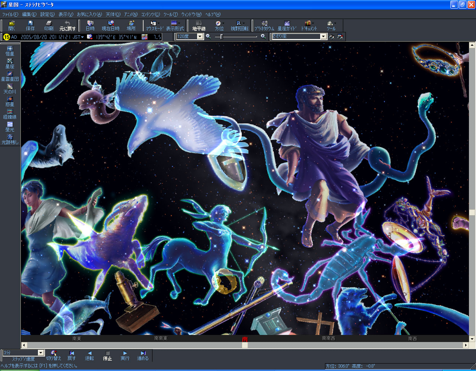
Task: Toggle 天の川 Milky Way display
Action: pyautogui.click(x=10, y=89)
